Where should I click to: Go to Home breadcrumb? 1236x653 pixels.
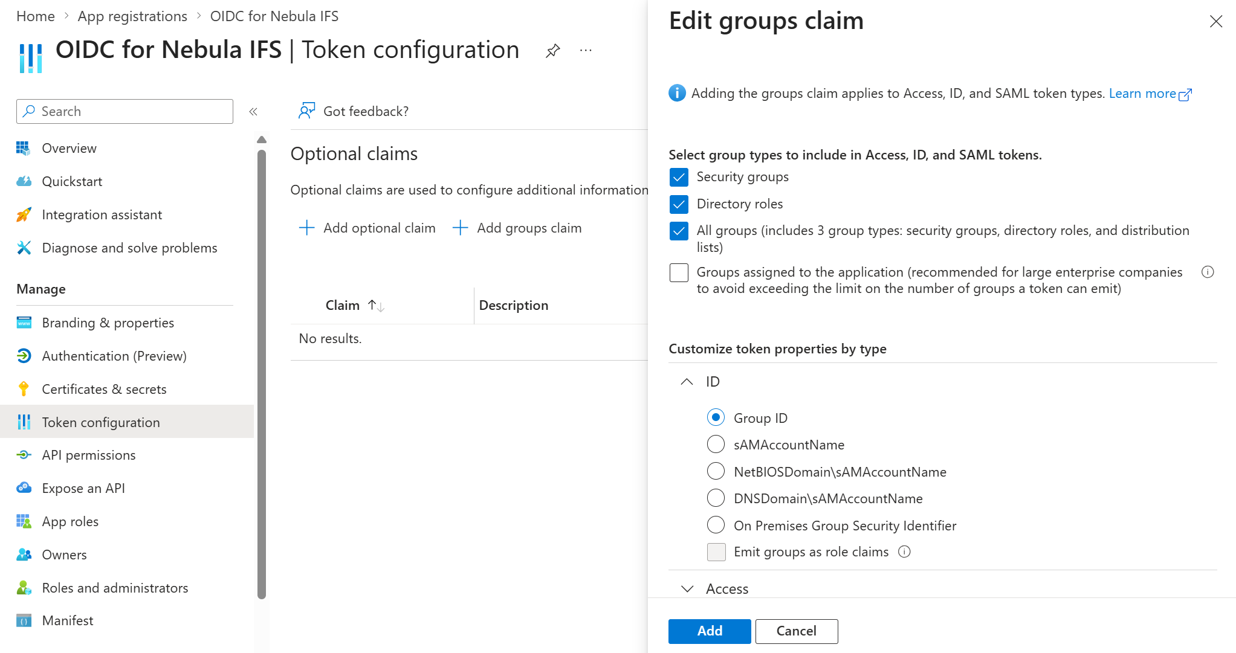[36, 16]
